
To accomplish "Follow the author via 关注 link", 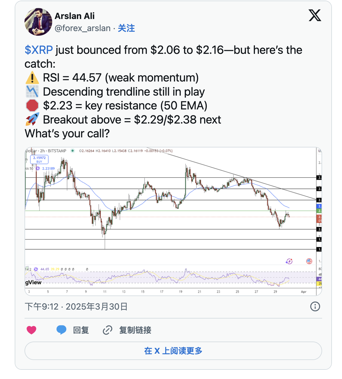I will pos(126,28).
